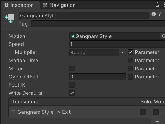The height and width of the screenshot is (124, 165).
Task: Toggle Mute for Gangnam Style -> Exit
Action: pos(156,112)
